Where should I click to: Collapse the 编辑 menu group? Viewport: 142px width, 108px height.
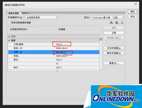pos(9,41)
